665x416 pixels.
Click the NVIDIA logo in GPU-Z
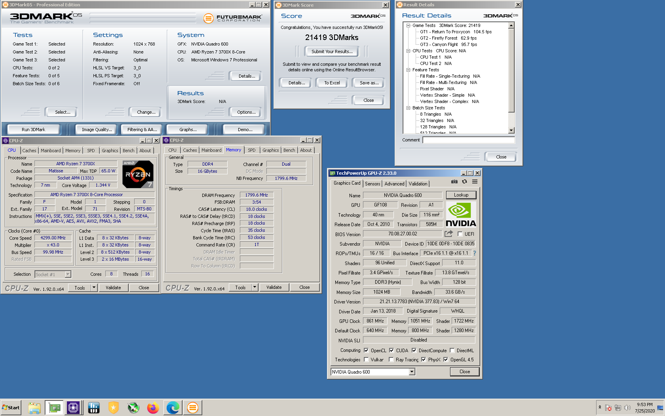click(x=461, y=214)
